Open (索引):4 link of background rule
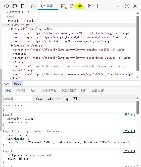 [x=129, y=151]
